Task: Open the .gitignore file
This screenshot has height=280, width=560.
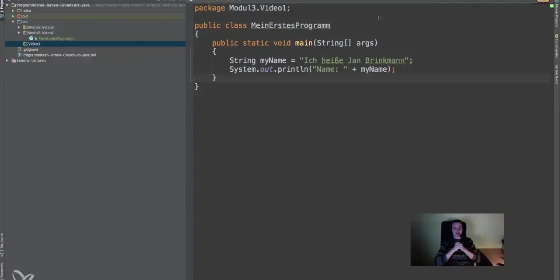Action: click(x=28, y=49)
